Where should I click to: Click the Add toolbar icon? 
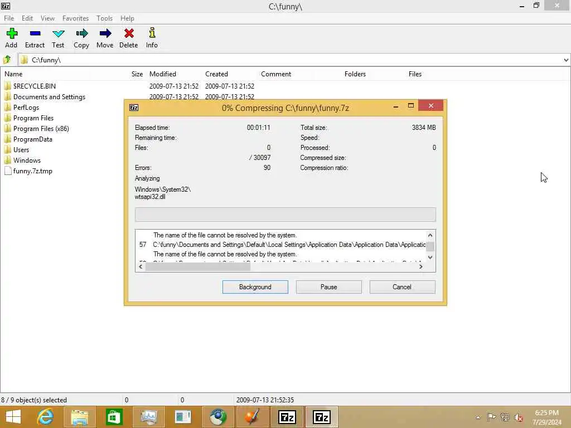click(x=11, y=33)
